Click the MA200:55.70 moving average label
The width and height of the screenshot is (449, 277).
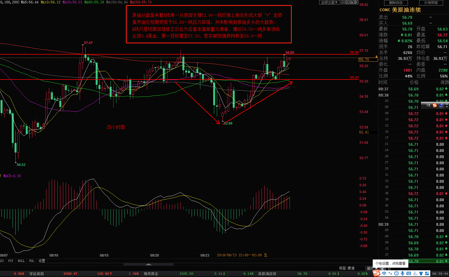click(x=141, y=2)
